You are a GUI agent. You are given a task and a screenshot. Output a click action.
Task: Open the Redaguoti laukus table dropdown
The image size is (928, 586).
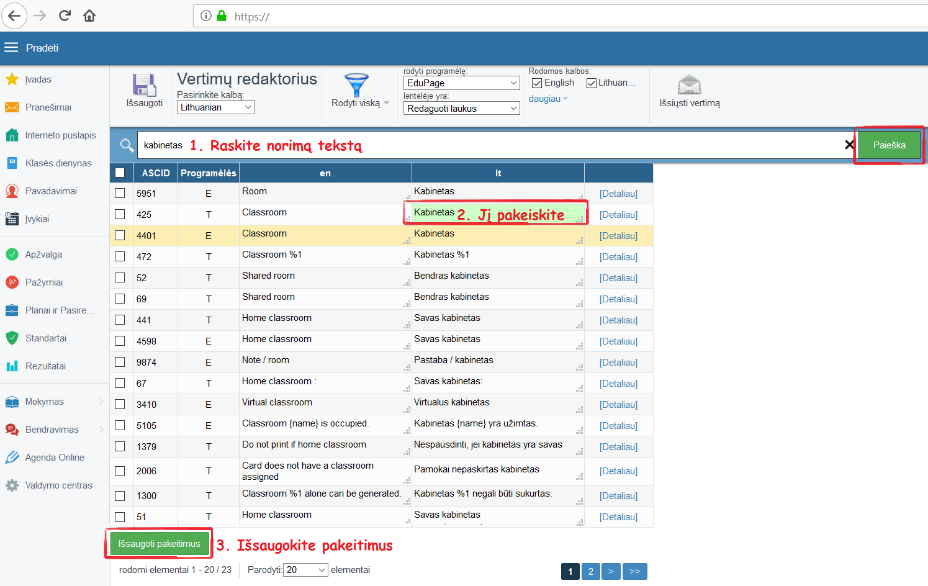click(461, 109)
